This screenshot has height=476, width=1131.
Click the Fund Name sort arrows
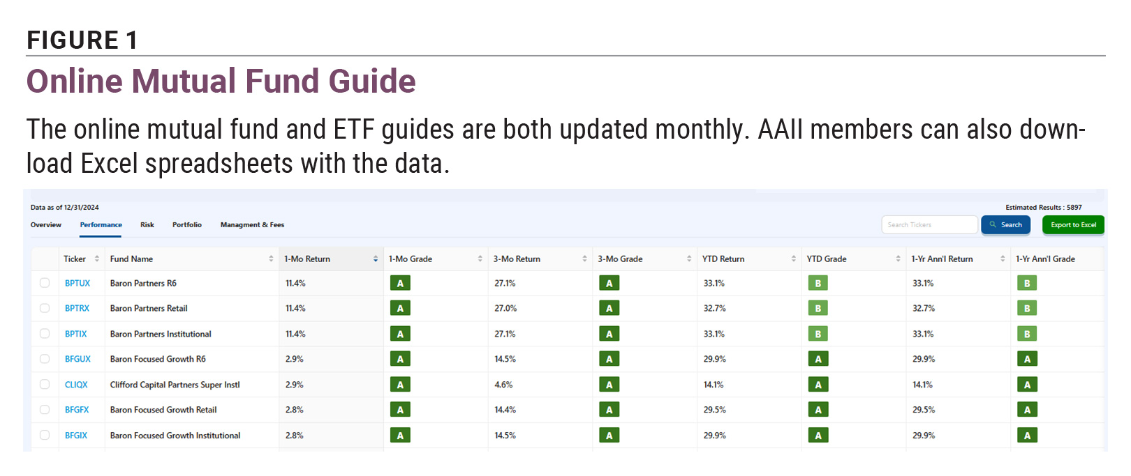pyautogui.click(x=271, y=259)
